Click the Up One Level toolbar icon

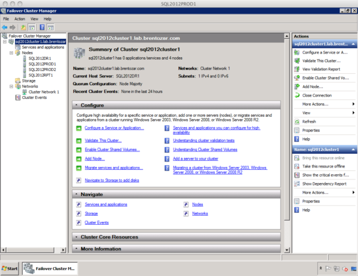coord(23,27)
